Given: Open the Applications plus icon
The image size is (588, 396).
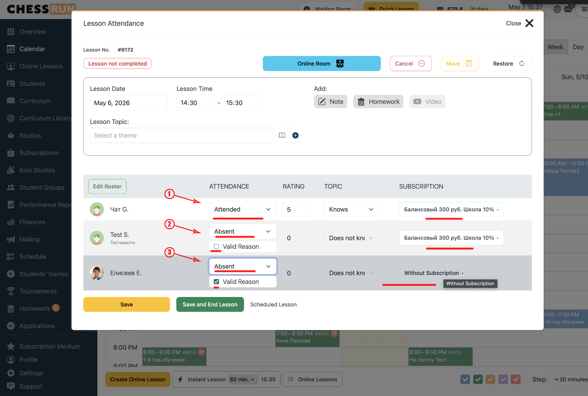Looking at the screenshot, I should click(x=11, y=326).
